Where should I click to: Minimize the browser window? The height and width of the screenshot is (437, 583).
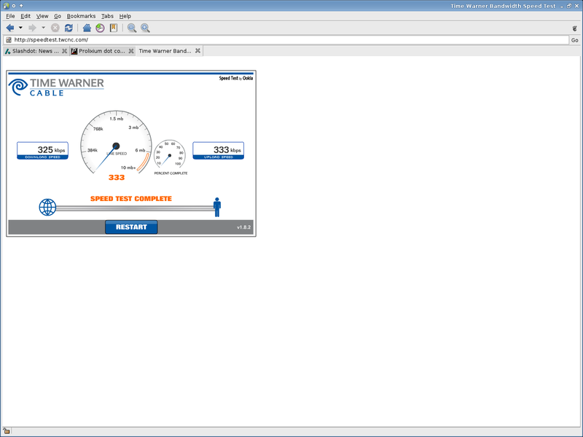(561, 6)
